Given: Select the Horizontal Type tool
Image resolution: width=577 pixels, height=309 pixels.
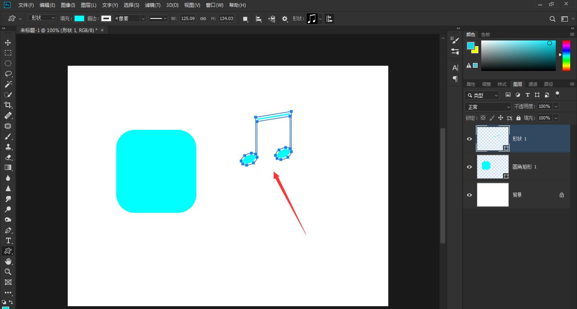Looking at the screenshot, I should coord(8,240).
